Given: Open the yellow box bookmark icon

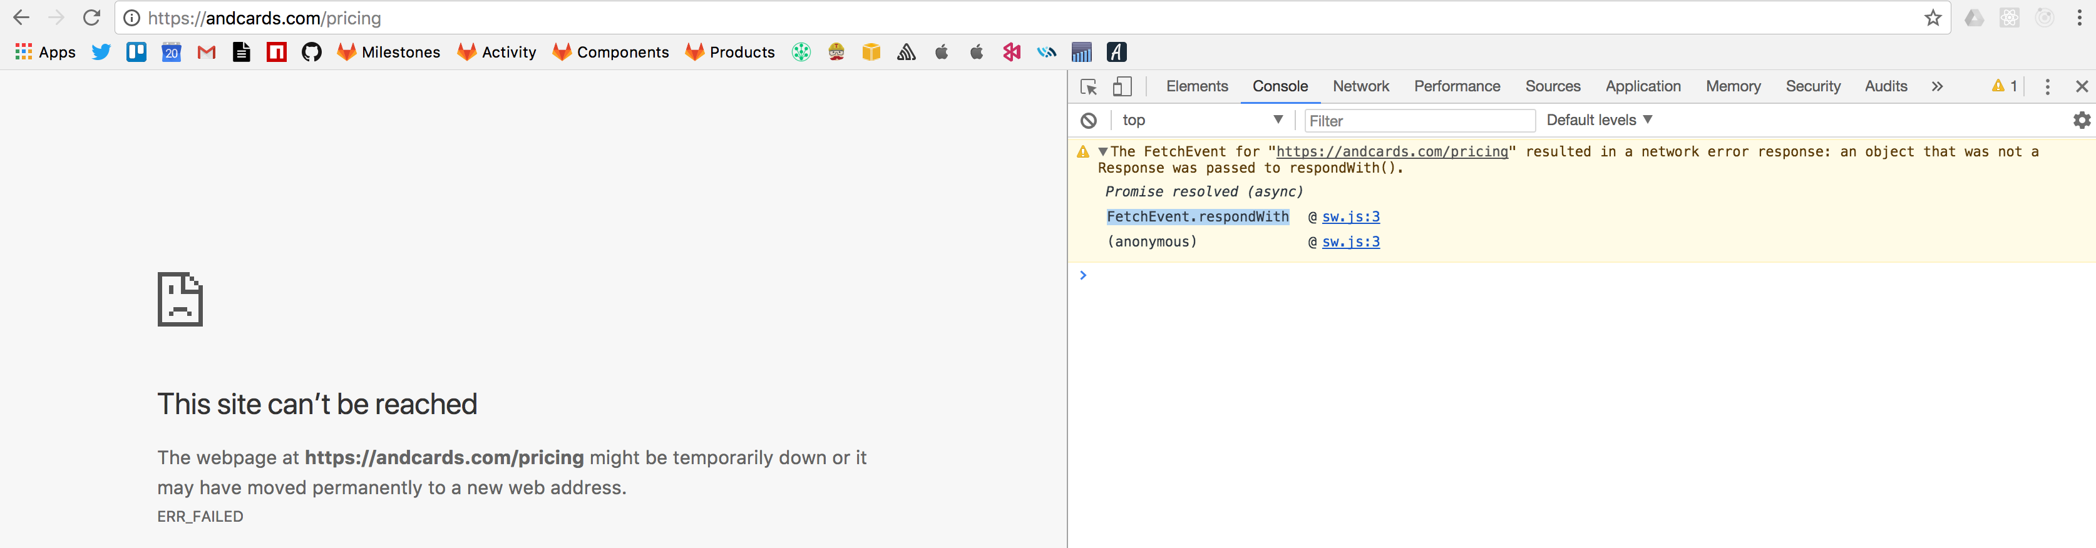Looking at the screenshot, I should pos(871,52).
